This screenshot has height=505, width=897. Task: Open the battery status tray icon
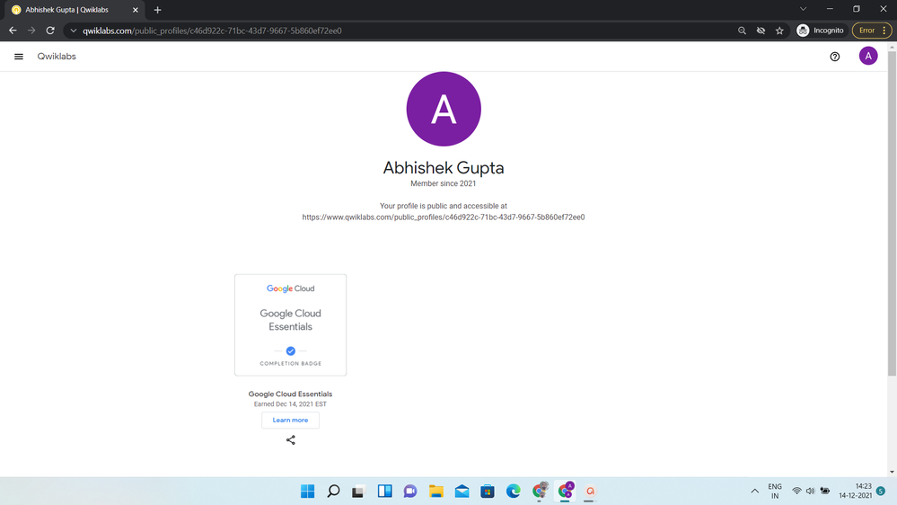pyautogui.click(x=825, y=491)
